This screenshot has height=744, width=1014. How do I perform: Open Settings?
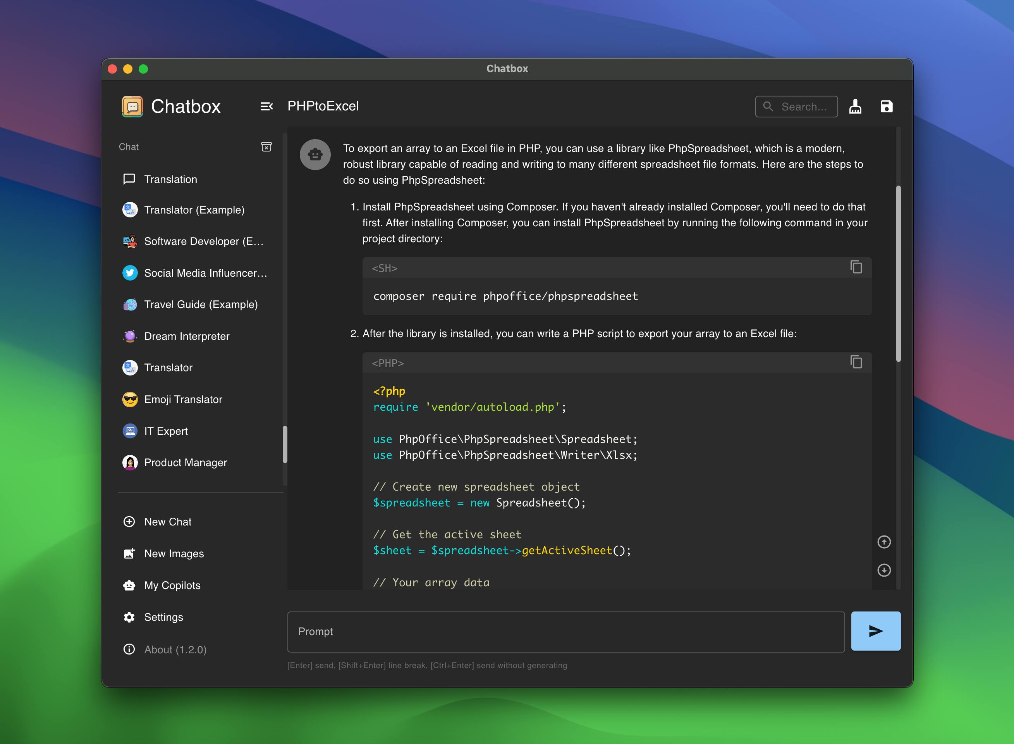coord(197,617)
